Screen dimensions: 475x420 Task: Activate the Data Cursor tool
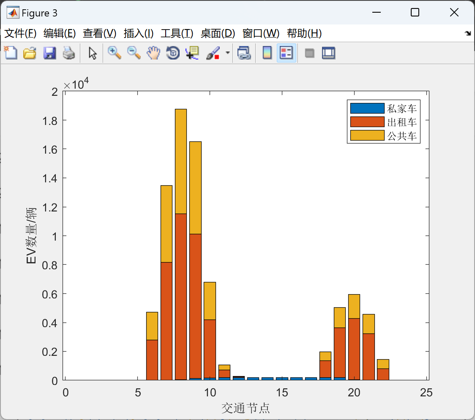tap(192, 53)
